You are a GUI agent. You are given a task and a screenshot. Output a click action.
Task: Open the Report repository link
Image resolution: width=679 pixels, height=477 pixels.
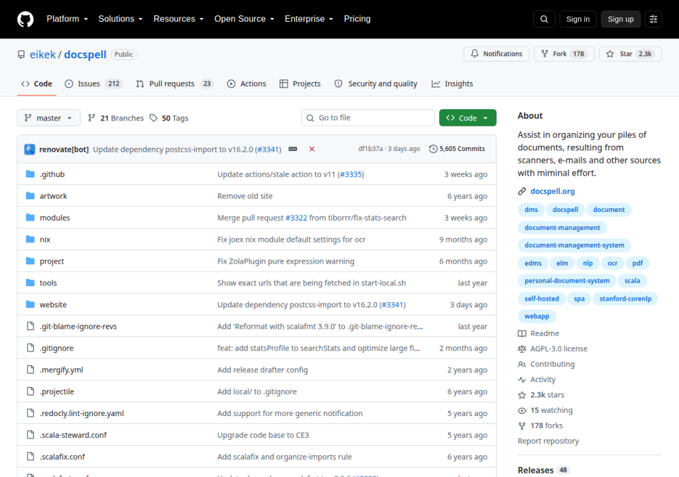[x=548, y=441]
